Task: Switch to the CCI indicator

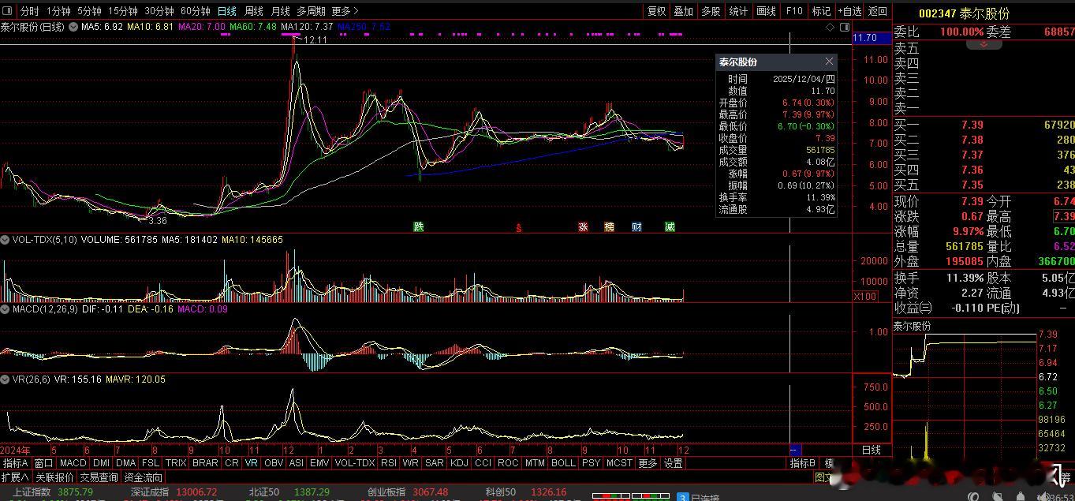Action: click(x=483, y=463)
